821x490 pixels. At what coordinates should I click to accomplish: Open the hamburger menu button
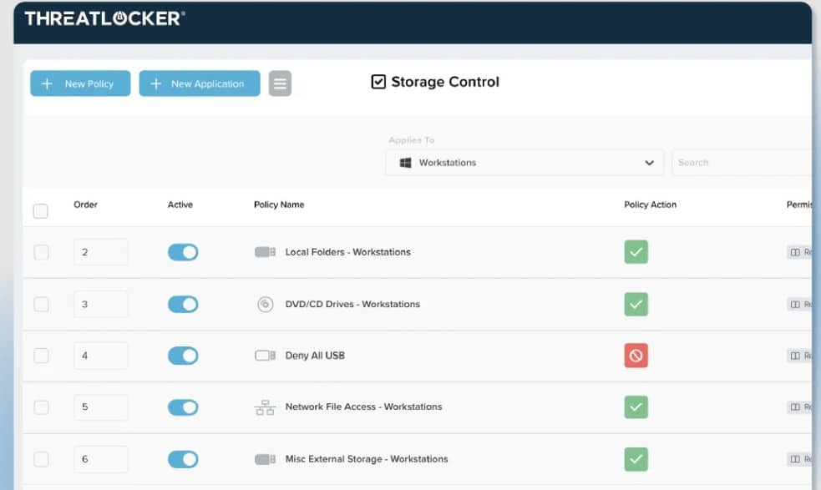click(280, 83)
